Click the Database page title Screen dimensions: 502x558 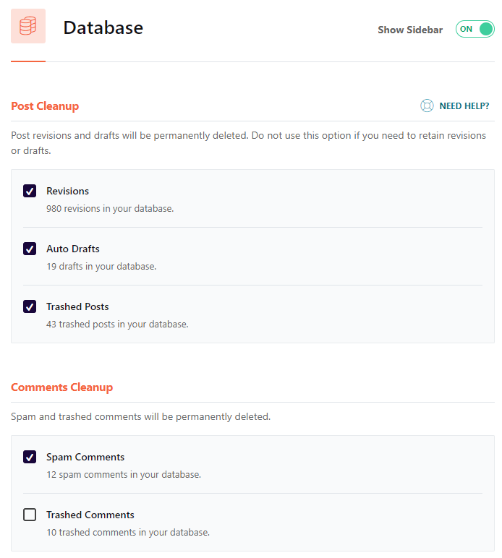pos(103,27)
